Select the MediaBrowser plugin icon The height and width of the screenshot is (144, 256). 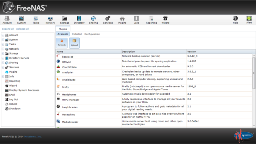coord(58,121)
